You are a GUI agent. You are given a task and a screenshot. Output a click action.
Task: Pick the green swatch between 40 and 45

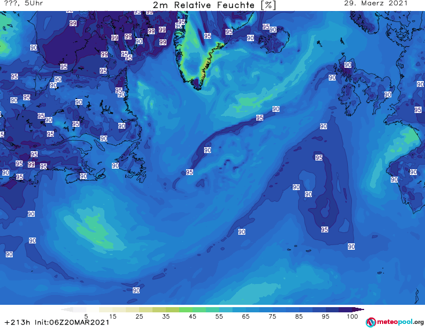click(186, 309)
